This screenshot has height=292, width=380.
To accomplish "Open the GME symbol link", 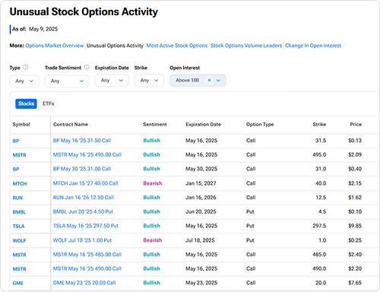I will coord(17,284).
